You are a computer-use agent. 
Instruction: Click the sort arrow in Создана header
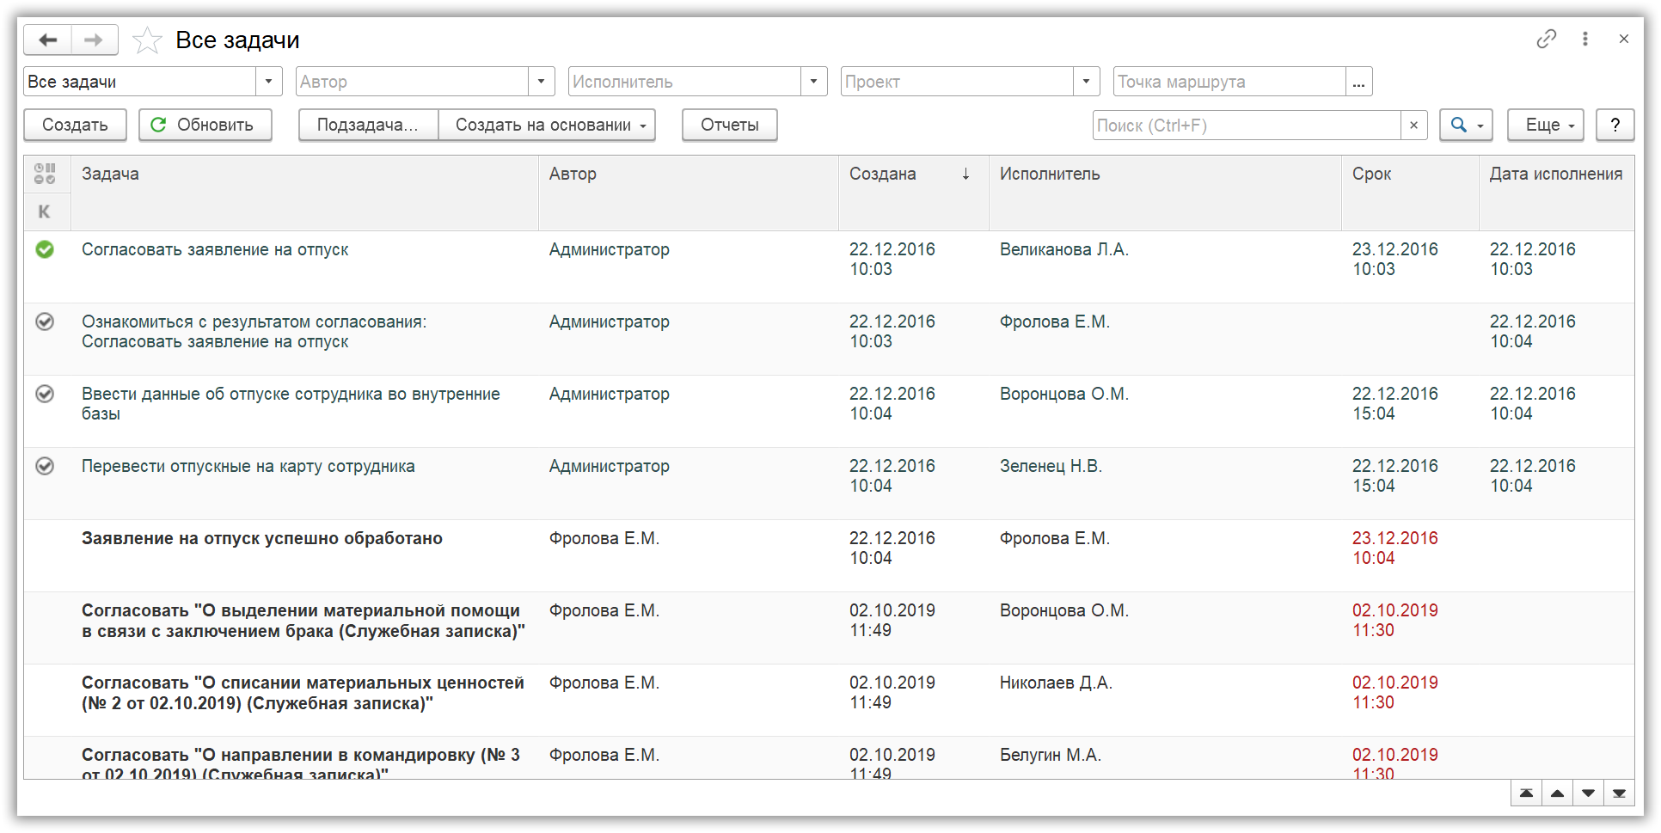[965, 175]
